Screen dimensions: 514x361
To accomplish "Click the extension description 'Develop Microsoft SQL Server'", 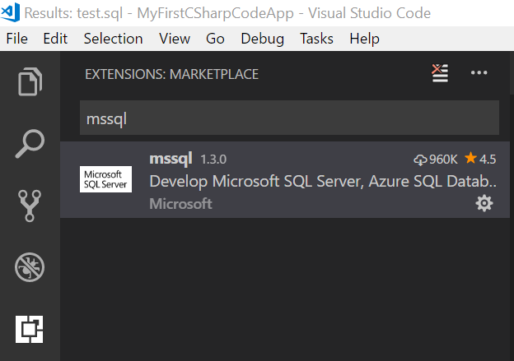I will click(x=323, y=181).
